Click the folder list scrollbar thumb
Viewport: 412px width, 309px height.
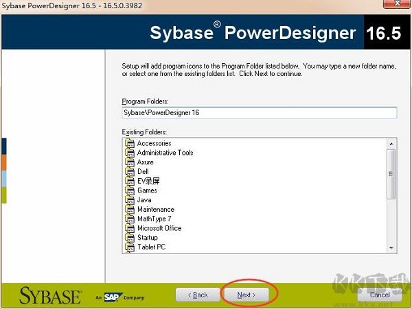click(x=391, y=174)
